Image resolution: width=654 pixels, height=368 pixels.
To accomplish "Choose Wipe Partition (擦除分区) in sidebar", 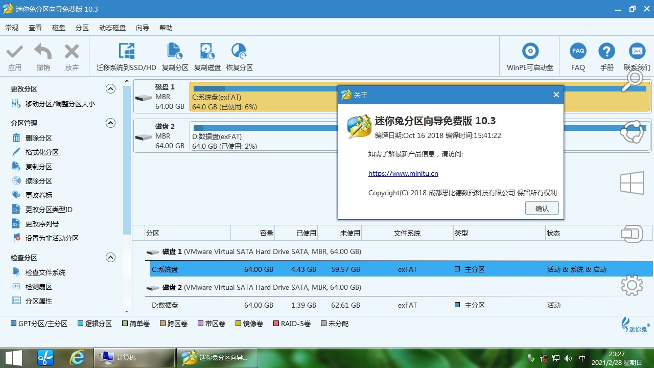I will point(32,181).
